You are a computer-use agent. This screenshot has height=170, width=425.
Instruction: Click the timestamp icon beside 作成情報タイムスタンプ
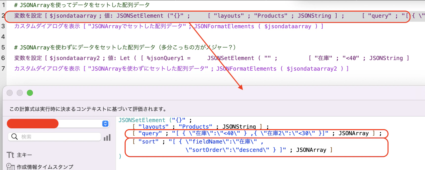(10, 166)
